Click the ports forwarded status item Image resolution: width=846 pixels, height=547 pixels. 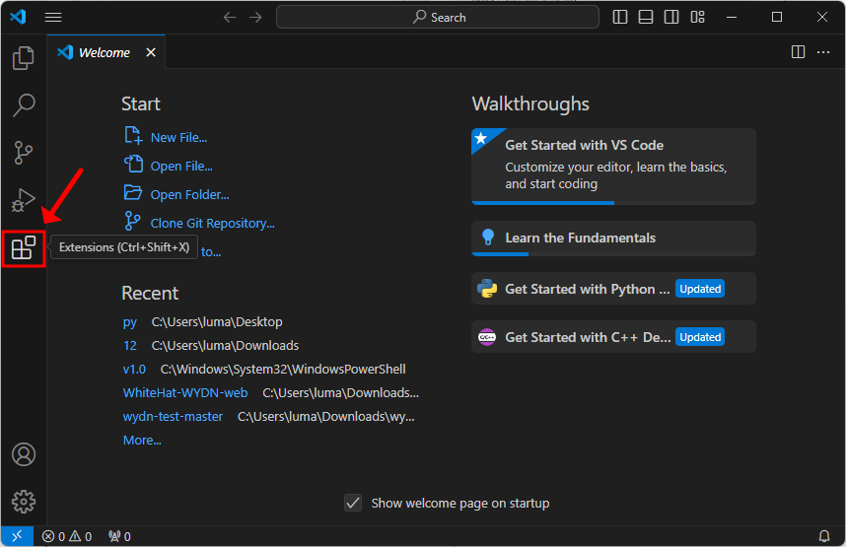click(119, 536)
